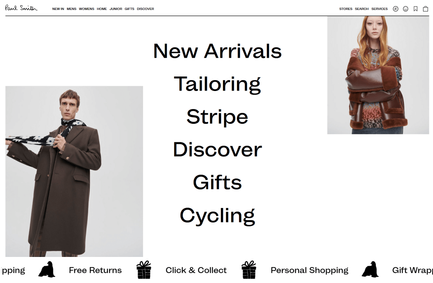Open the man in brown coat image
The height and width of the screenshot is (283, 433).
[74, 172]
